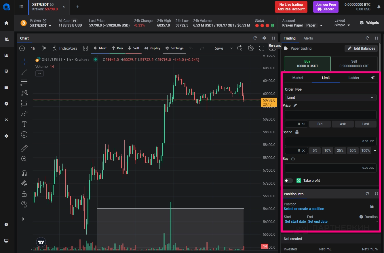The height and width of the screenshot is (253, 384).
Task: Open the dashboard grid icon in sidebar
Action: click(6, 55)
